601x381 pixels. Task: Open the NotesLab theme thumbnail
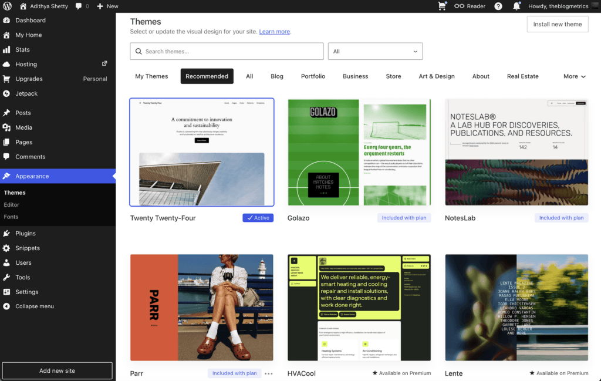pos(516,152)
